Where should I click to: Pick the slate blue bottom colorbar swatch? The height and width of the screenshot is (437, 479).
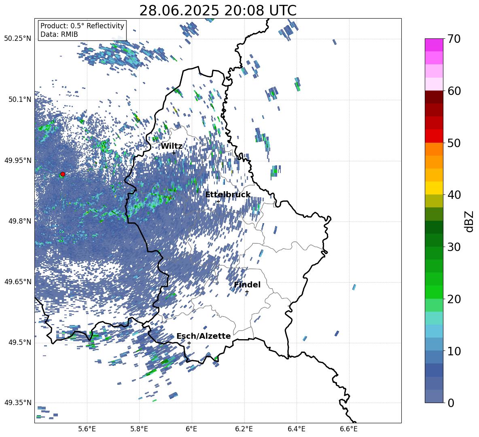point(434,396)
